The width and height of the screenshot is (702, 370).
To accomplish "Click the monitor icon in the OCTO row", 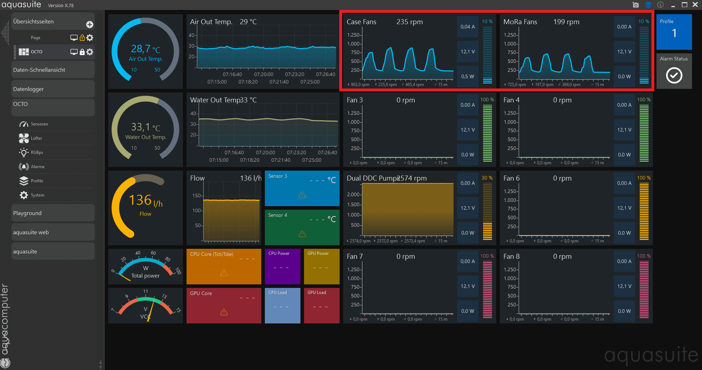I will pyautogui.click(x=74, y=52).
